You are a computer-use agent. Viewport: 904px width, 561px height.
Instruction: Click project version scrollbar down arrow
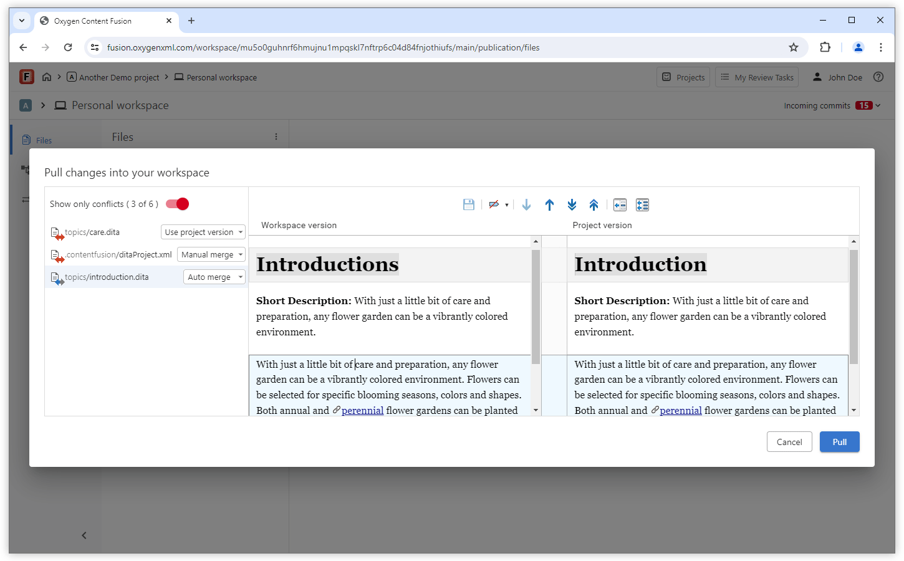tap(854, 410)
